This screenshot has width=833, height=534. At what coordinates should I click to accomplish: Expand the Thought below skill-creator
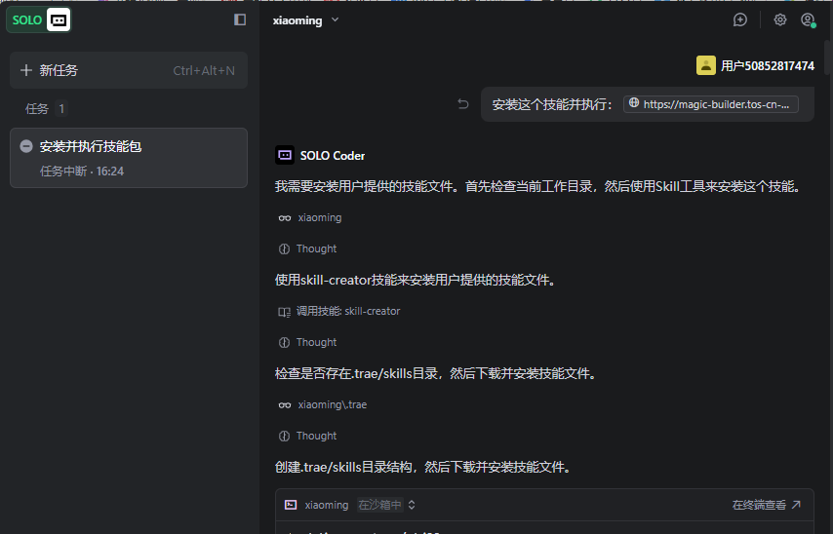[307, 342]
